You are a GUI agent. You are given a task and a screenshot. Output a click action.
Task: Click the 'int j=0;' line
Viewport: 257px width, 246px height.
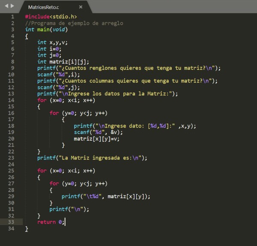click(x=49, y=55)
